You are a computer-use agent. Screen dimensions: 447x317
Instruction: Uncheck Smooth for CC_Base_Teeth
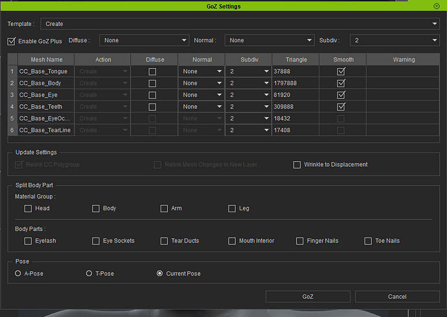tap(341, 107)
